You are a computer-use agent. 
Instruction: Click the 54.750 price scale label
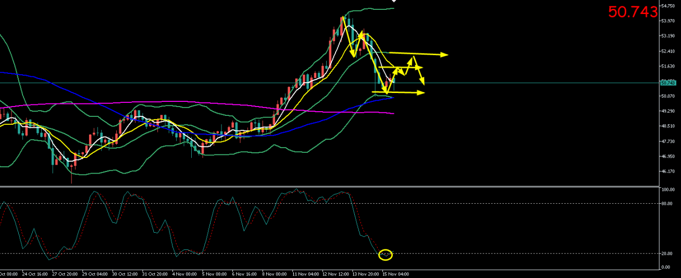(x=667, y=6)
